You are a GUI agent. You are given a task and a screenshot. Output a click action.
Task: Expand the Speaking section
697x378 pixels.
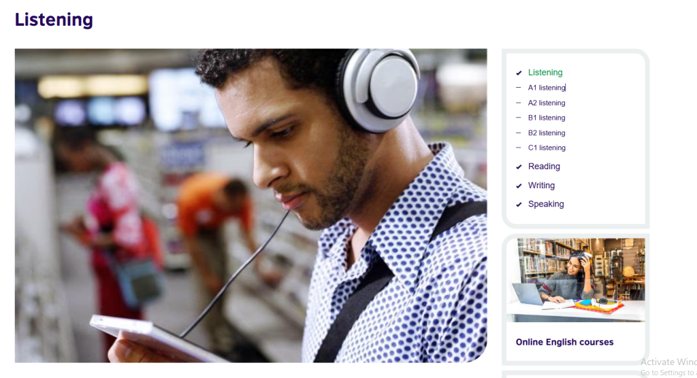pos(546,205)
